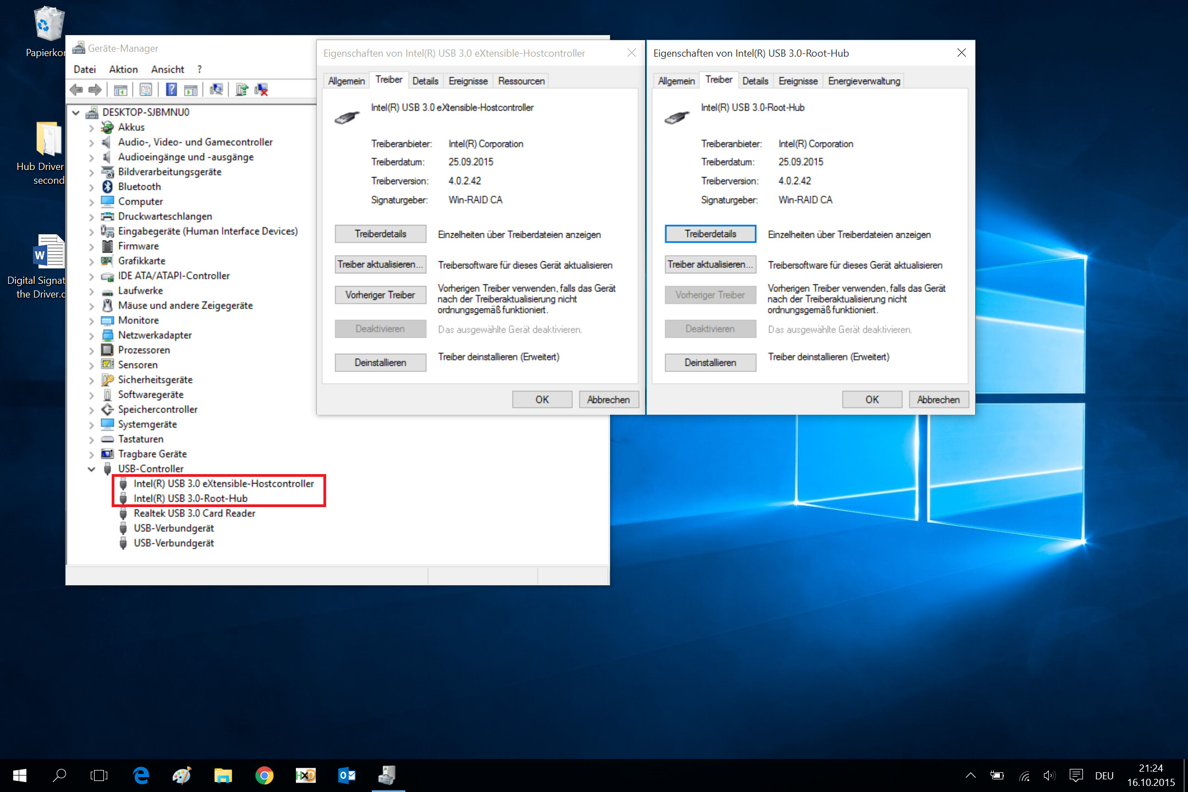Viewport: 1188px width, 792px height.
Task: Open the Aktion menu
Action: 123,69
